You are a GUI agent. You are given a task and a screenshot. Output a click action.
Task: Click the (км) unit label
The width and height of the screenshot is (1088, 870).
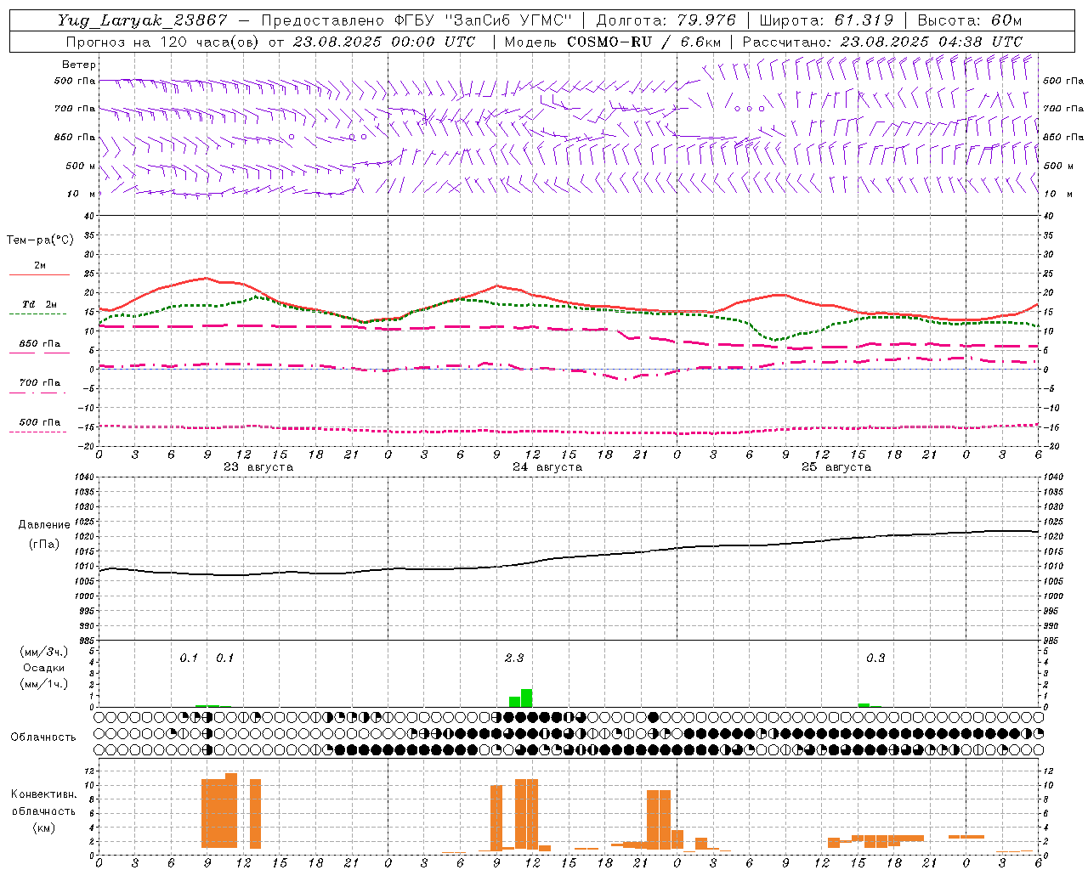(44, 828)
